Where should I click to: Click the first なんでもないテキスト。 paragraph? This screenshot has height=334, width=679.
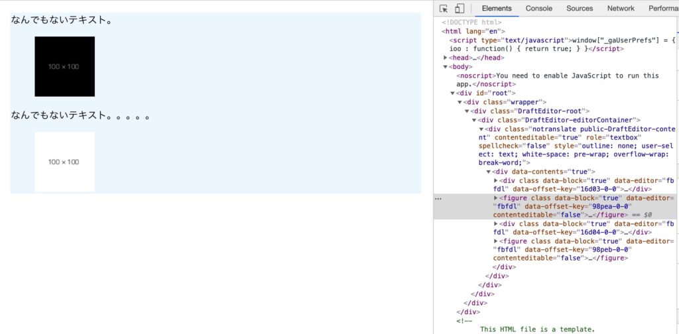[x=62, y=20]
